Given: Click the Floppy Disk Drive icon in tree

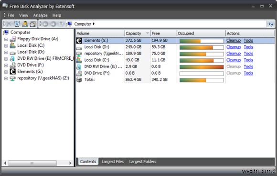Looking at the screenshot, I should 12,39.
